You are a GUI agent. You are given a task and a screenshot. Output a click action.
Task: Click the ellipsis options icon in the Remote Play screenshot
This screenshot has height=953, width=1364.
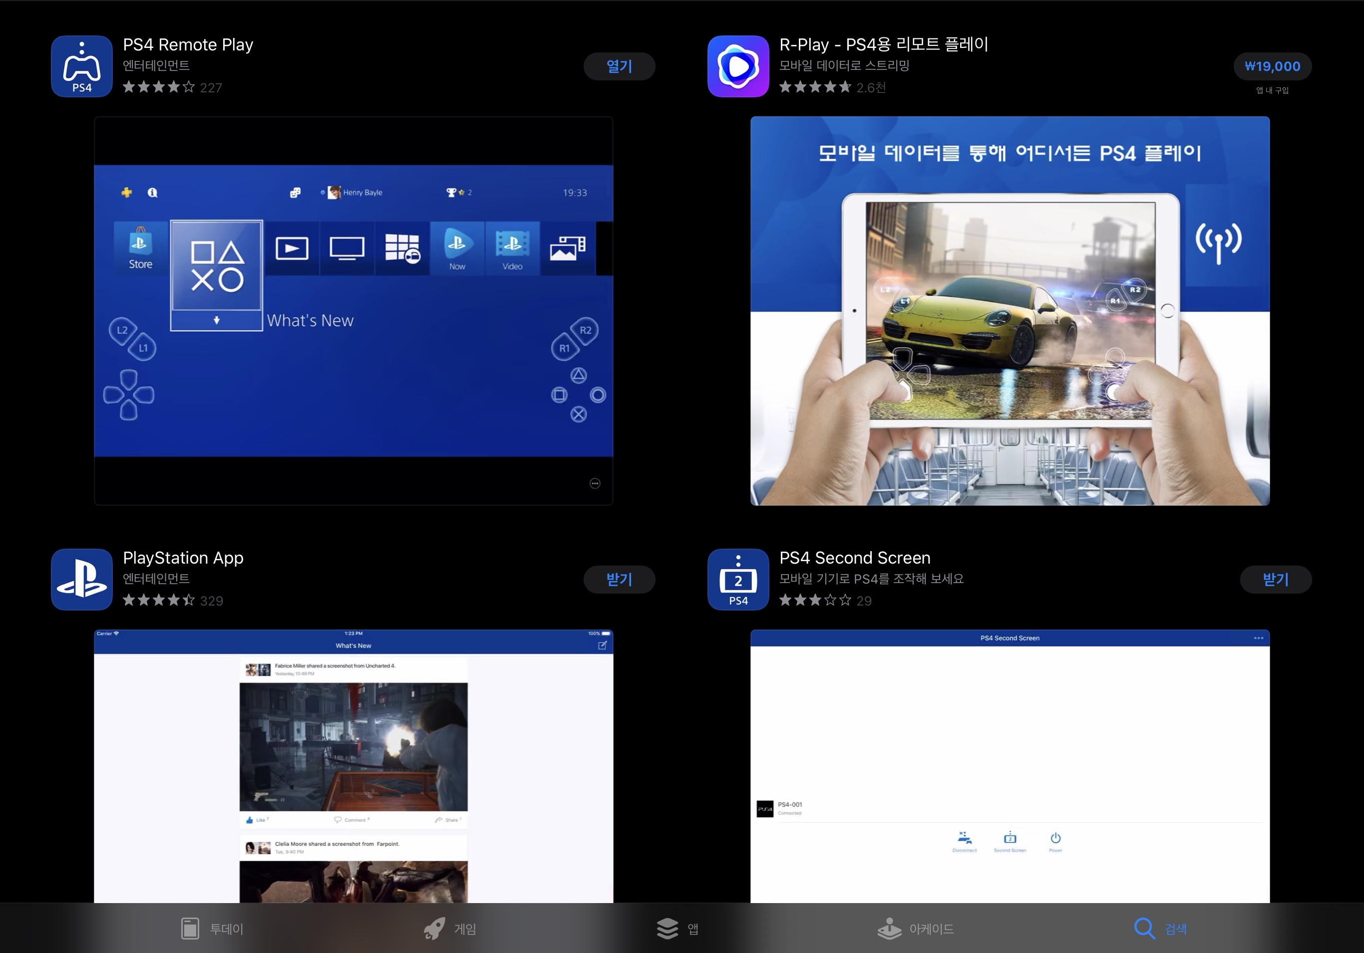click(x=595, y=484)
